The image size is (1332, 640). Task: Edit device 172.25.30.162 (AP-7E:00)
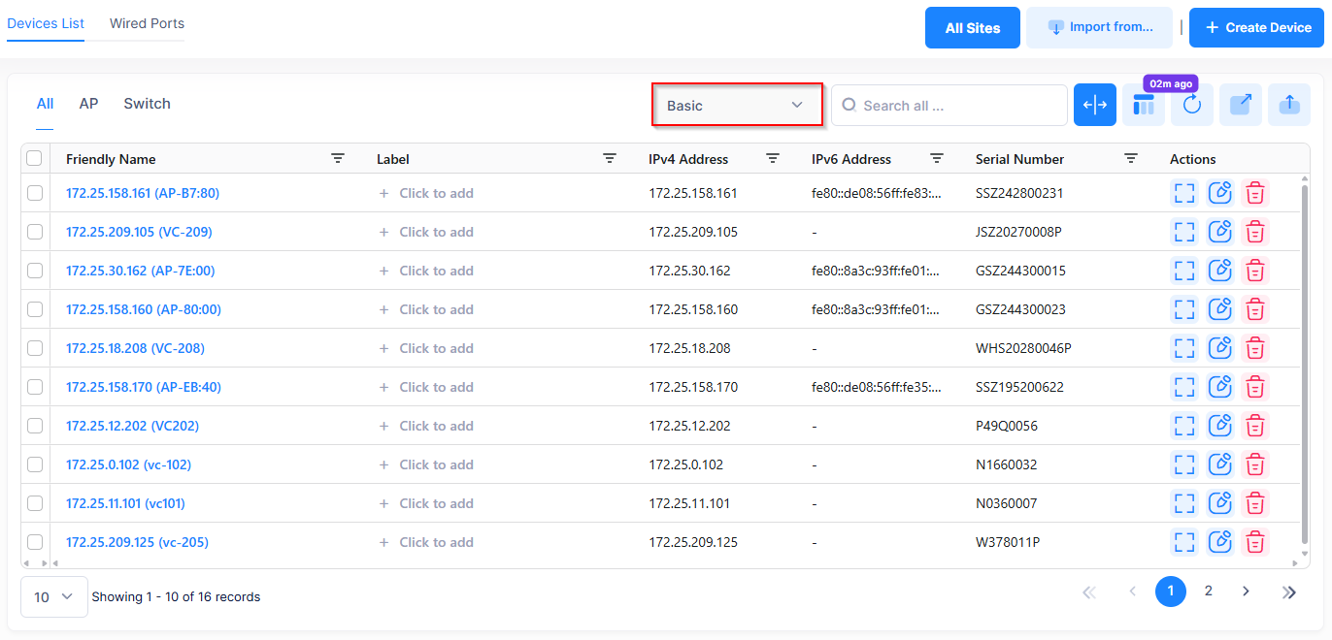point(1219,271)
